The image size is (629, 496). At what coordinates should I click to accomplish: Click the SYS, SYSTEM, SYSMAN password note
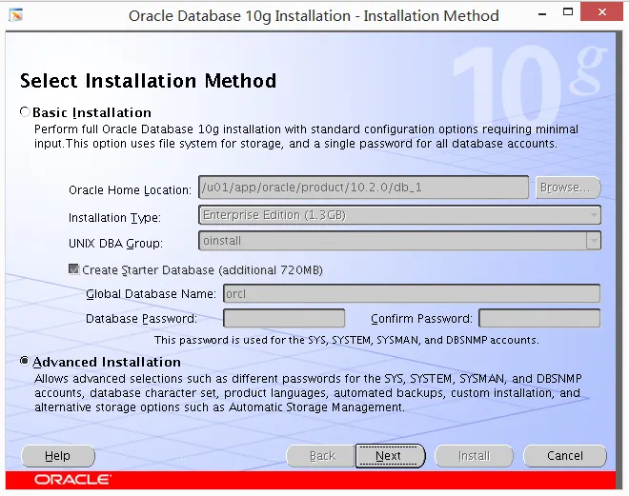coord(347,340)
